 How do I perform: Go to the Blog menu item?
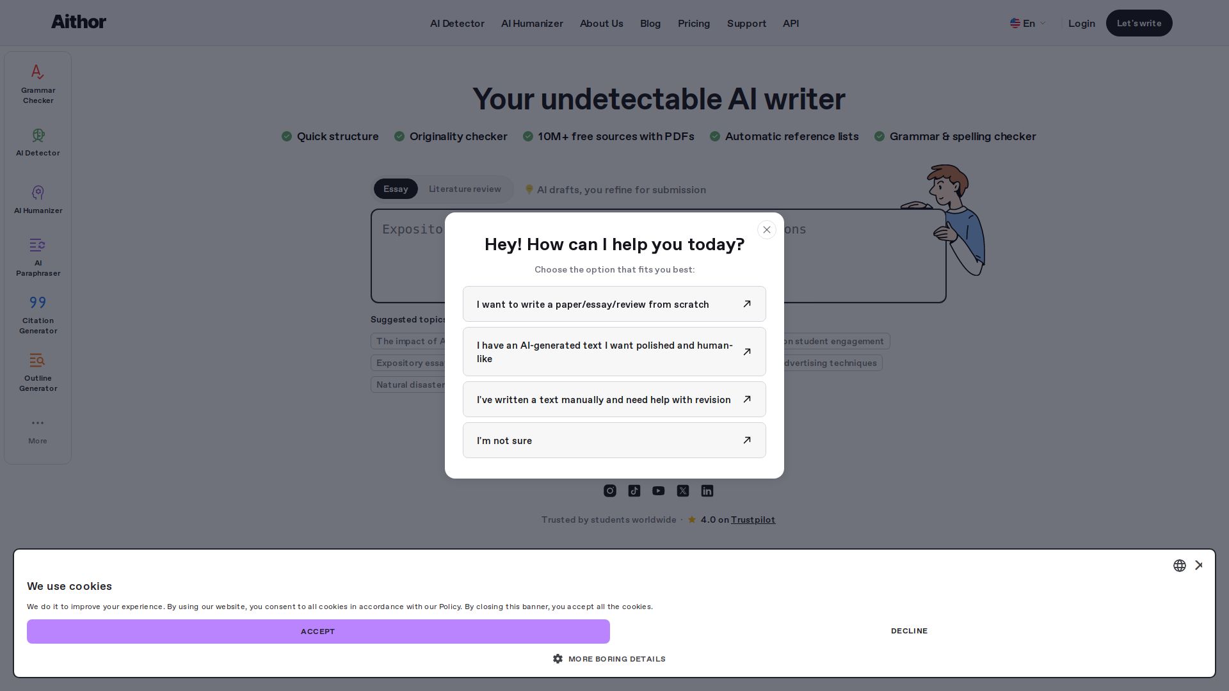[x=650, y=23]
